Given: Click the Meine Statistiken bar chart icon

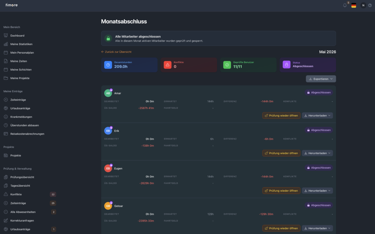Looking at the screenshot, I should [x=6, y=44].
